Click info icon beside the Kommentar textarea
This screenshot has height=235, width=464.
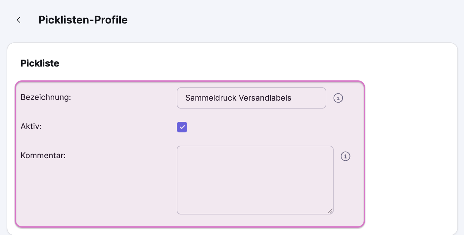point(345,156)
